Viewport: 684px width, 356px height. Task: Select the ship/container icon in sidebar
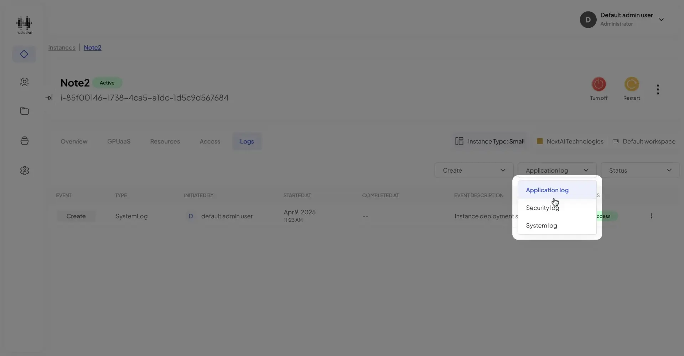(24, 141)
